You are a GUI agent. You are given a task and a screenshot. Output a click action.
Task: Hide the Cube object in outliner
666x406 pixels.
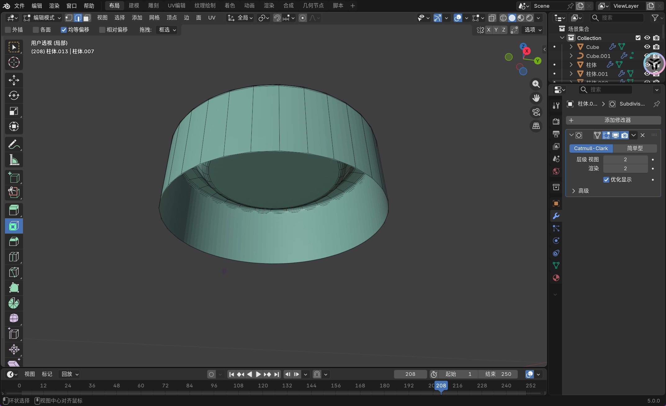(x=647, y=47)
